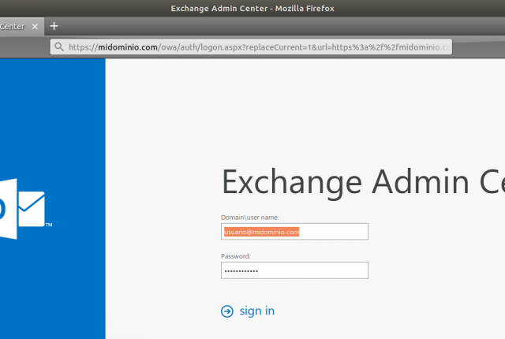Click the search magnifier in address bar
Screen dimensions: 505x339
(x=59, y=47)
